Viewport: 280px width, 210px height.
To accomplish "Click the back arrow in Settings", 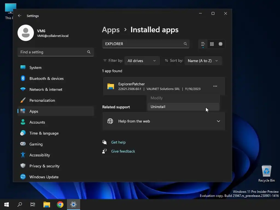I will click(x=20, y=16).
